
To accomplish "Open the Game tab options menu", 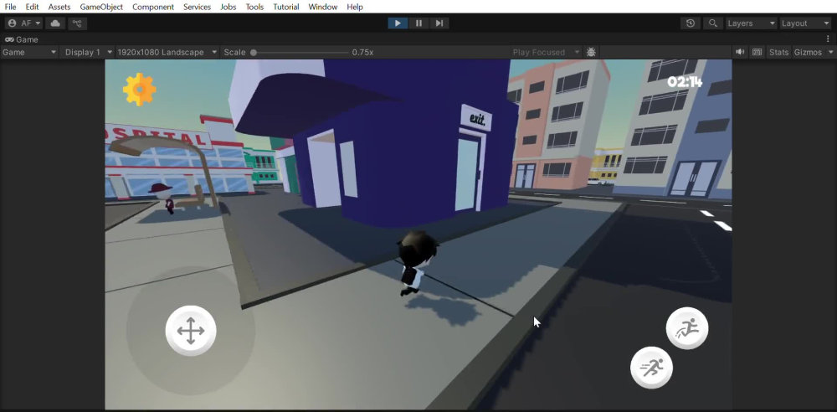I will point(829,39).
